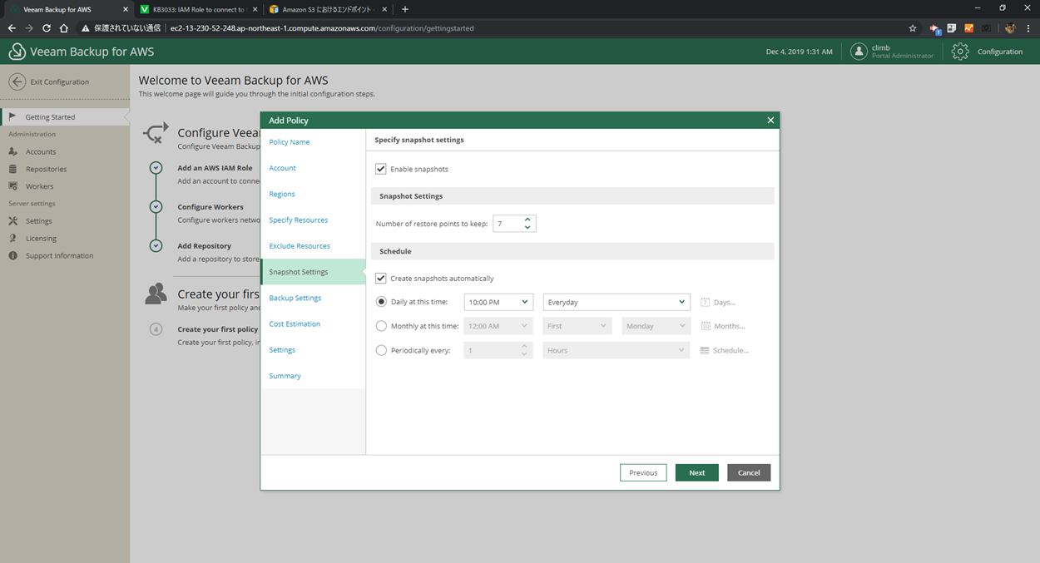This screenshot has height=563, width=1040.
Task: Open the climb user profile icon
Action: tap(859, 52)
